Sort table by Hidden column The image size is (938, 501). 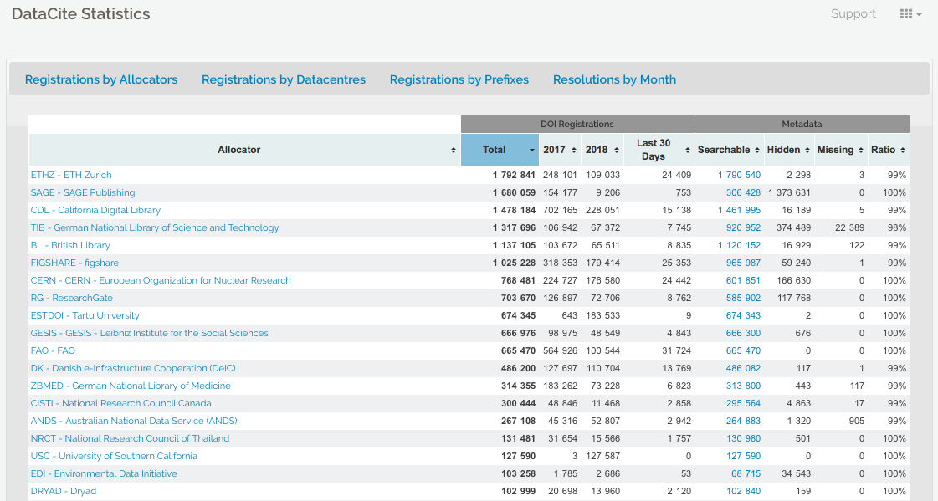click(x=789, y=150)
